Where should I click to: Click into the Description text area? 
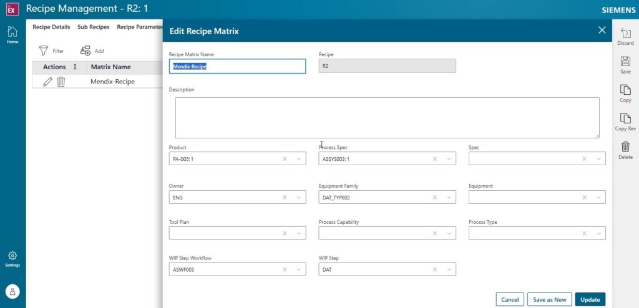387,117
